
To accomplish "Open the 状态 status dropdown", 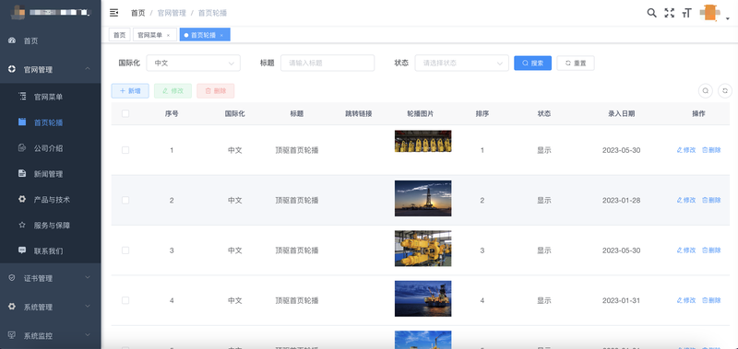I will [x=462, y=63].
